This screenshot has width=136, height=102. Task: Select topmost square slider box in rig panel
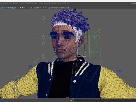coord(86,33)
